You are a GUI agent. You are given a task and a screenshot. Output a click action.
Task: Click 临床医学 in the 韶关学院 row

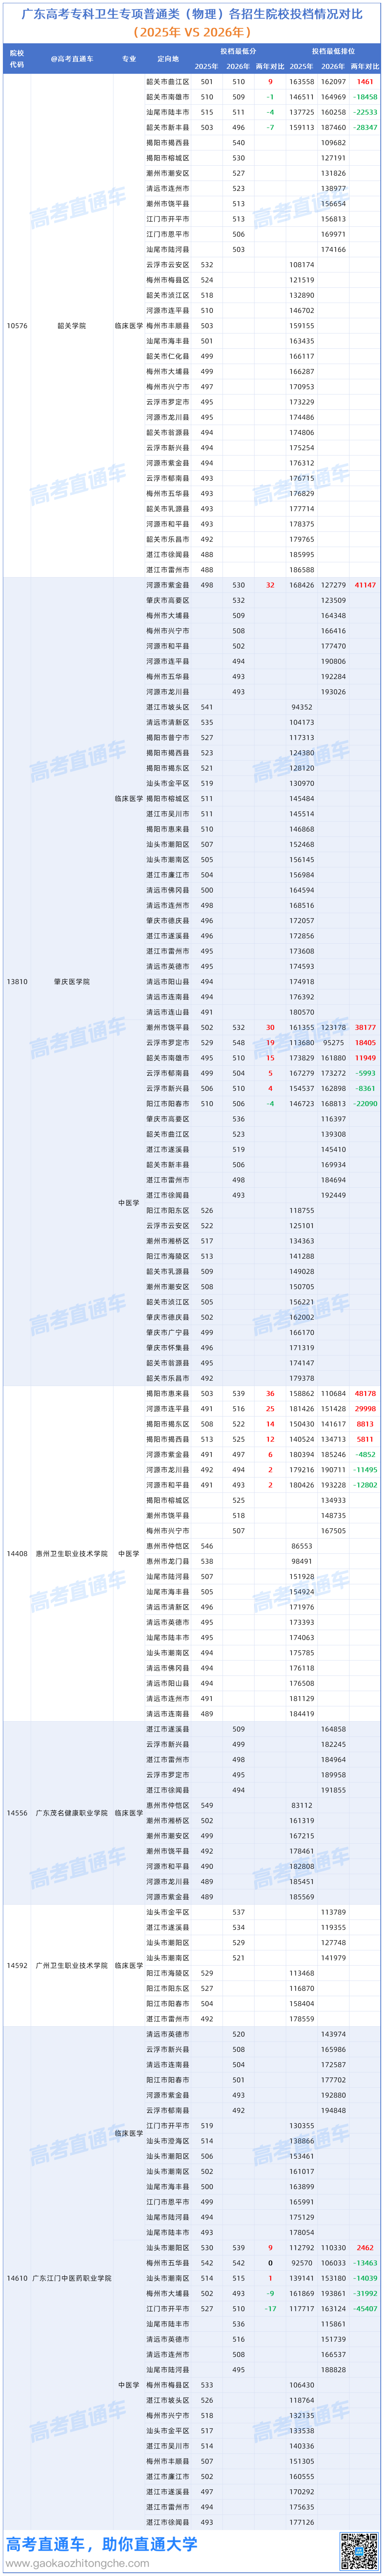[x=129, y=326]
